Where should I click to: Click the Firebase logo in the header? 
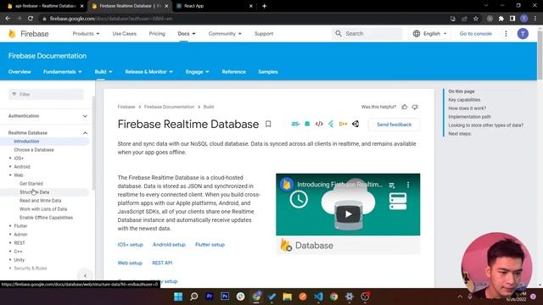tap(28, 34)
